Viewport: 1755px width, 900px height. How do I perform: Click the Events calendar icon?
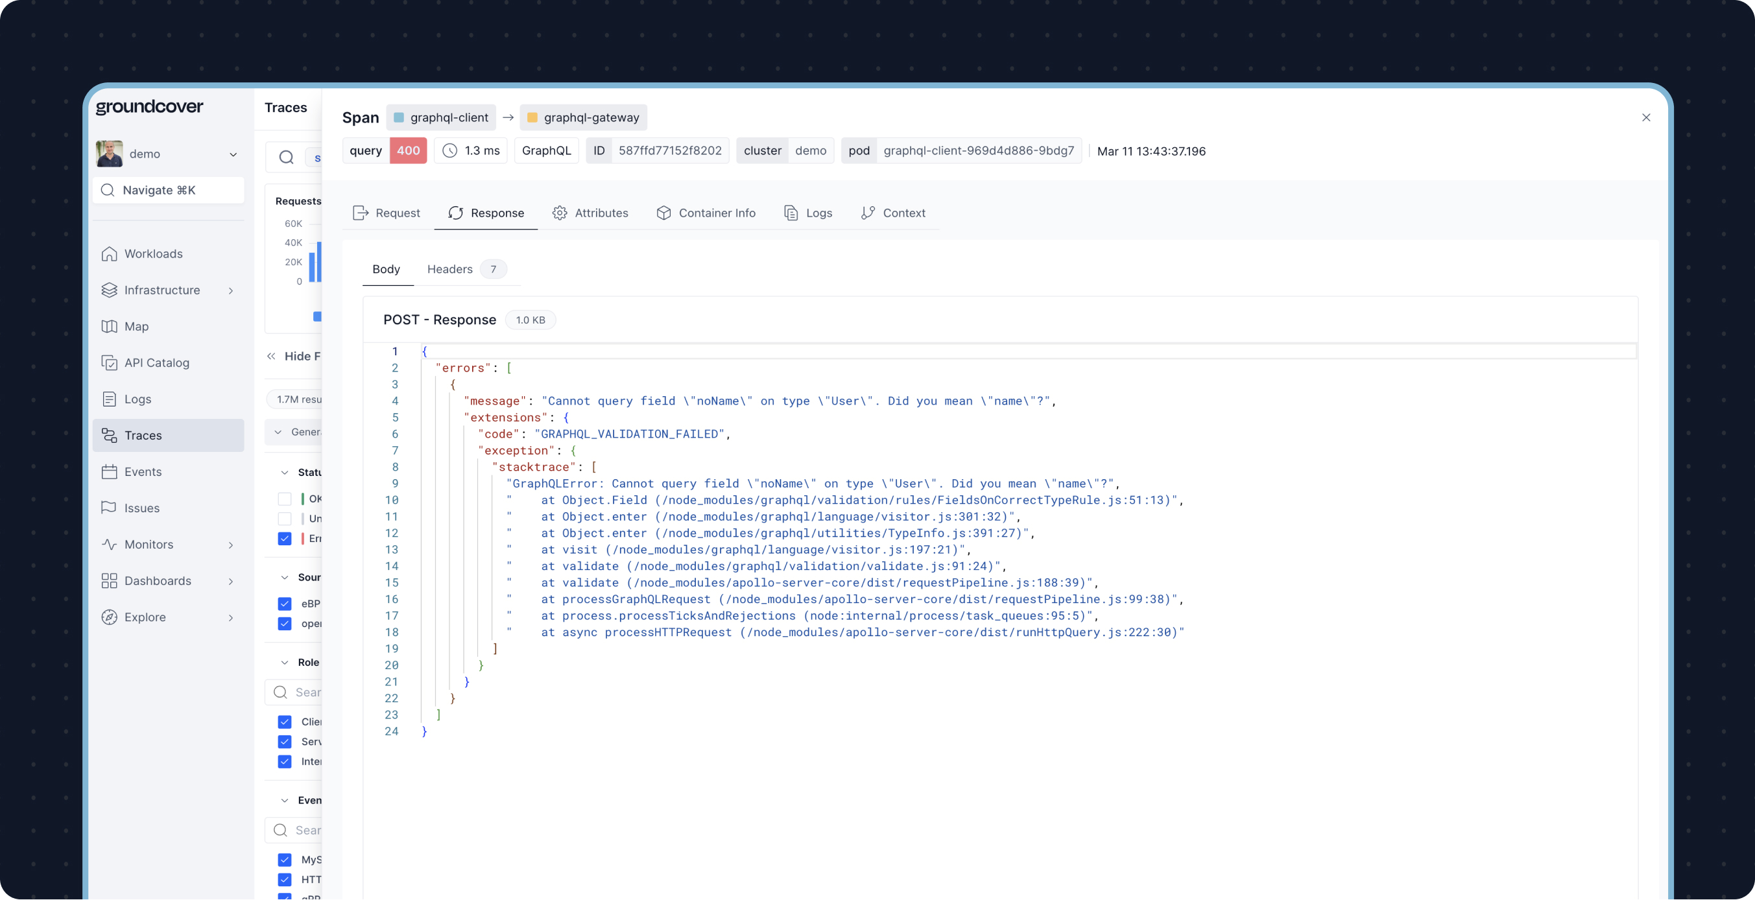click(x=109, y=472)
